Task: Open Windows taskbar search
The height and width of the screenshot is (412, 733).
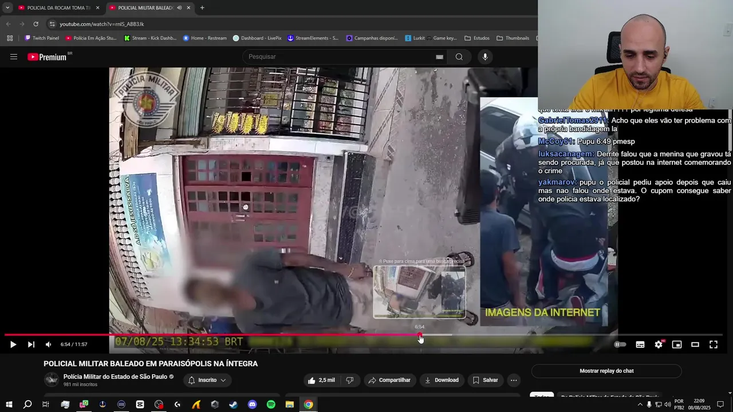Action: pos(27,405)
